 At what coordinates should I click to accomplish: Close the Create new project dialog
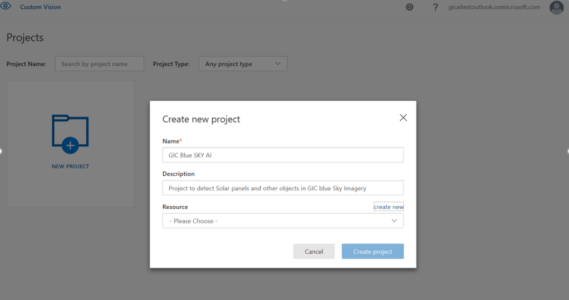tap(404, 117)
